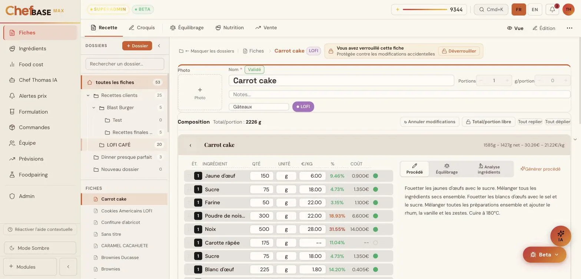581x279 pixels.
Task: Go to Food cost page
Action: [x=40, y=64]
